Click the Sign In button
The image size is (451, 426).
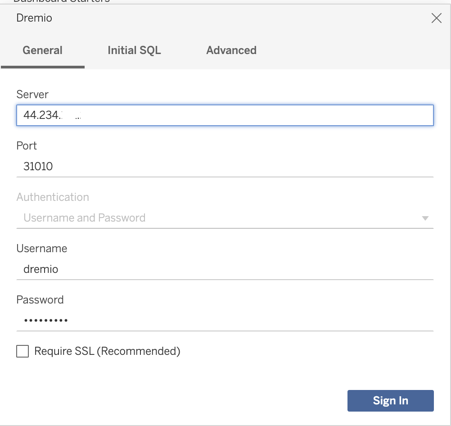(390, 401)
